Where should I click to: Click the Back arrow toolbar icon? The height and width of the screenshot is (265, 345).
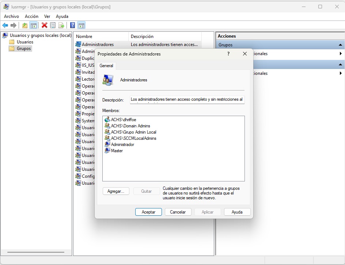pos(5,25)
